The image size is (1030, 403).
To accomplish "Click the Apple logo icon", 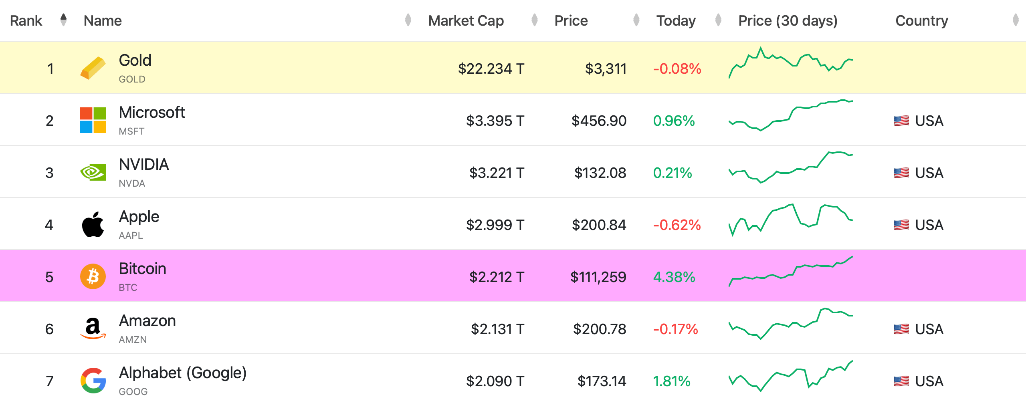I will (93, 224).
